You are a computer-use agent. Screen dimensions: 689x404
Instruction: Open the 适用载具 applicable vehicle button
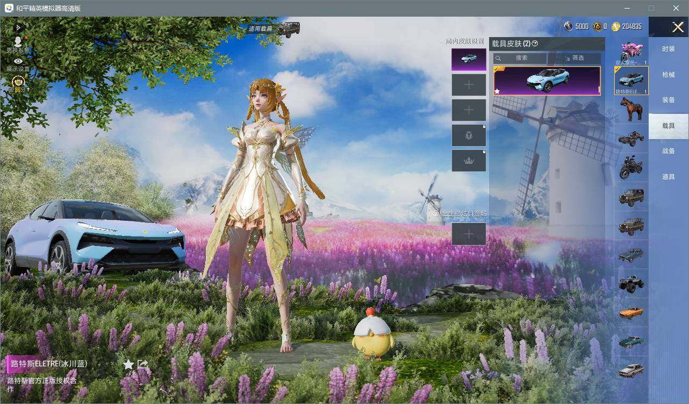click(x=274, y=29)
